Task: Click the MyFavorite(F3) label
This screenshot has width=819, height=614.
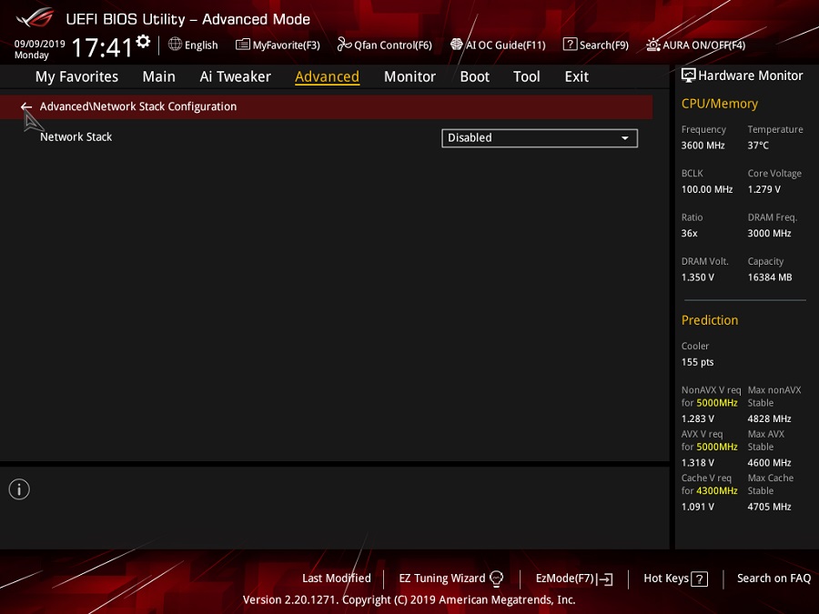Action: pyautogui.click(x=287, y=45)
